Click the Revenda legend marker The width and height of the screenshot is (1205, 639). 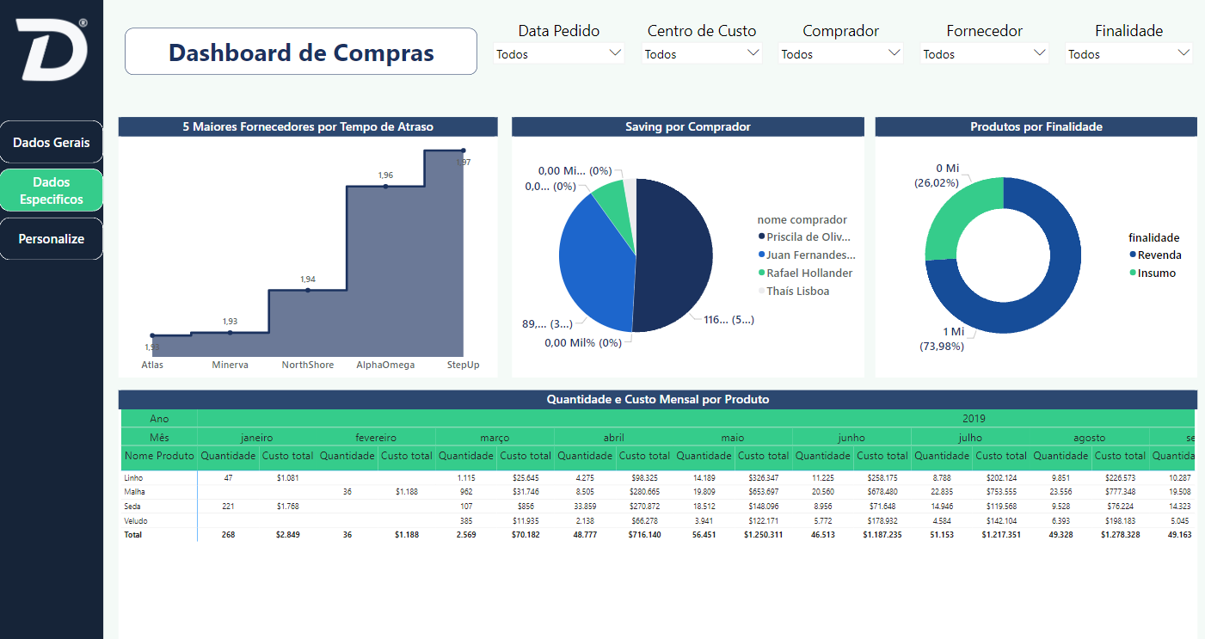[x=1132, y=255]
